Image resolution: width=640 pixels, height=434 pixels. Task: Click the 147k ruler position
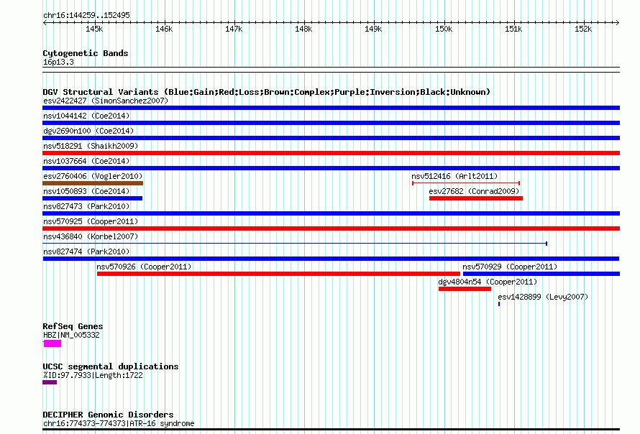234,29
